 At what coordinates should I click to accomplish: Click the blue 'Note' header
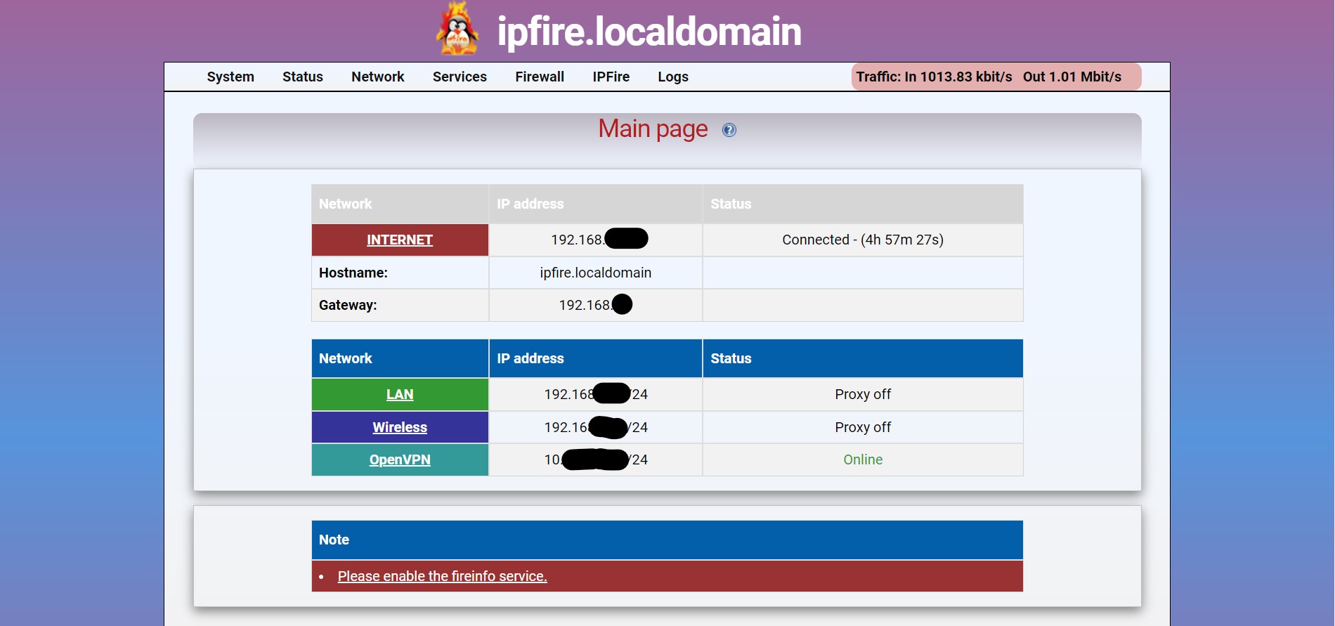point(667,540)
